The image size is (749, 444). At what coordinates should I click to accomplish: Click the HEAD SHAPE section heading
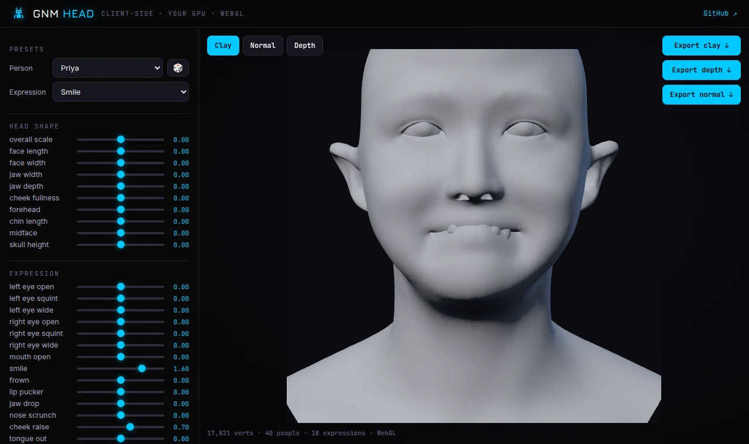pos(34,126)
